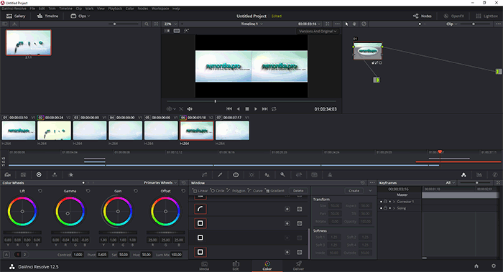Viewport: 503px width, 272px height.
Task: Delete the selected power window
Action: click(x=298, y=191)
